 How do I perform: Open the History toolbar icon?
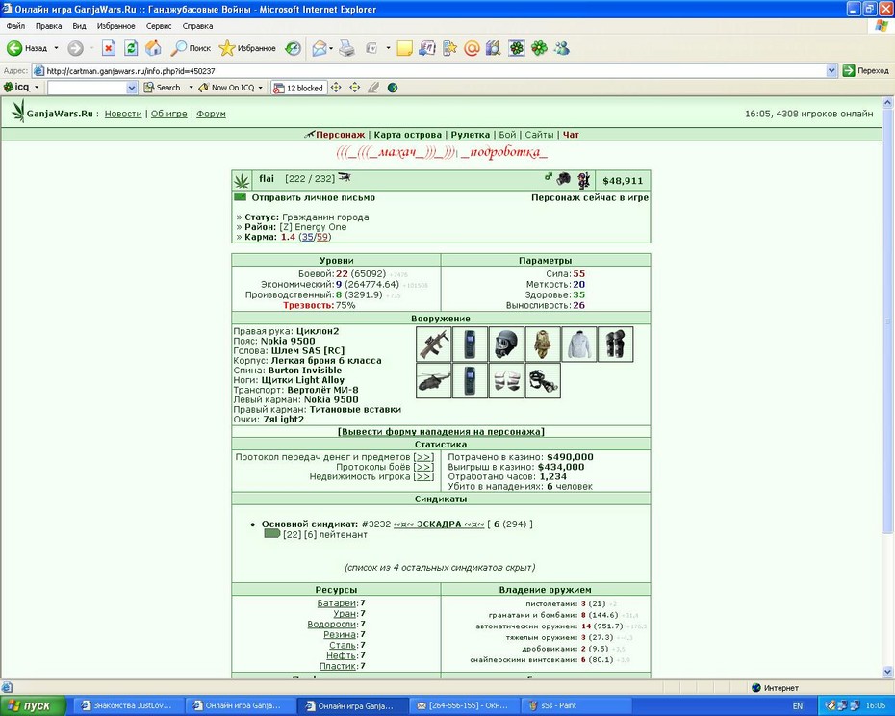pos(294,48)
